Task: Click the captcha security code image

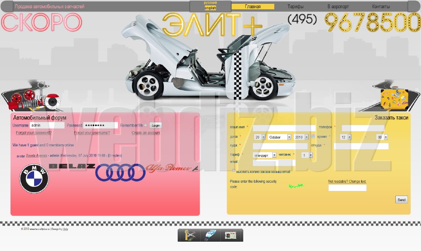Action: pos(296,186)
